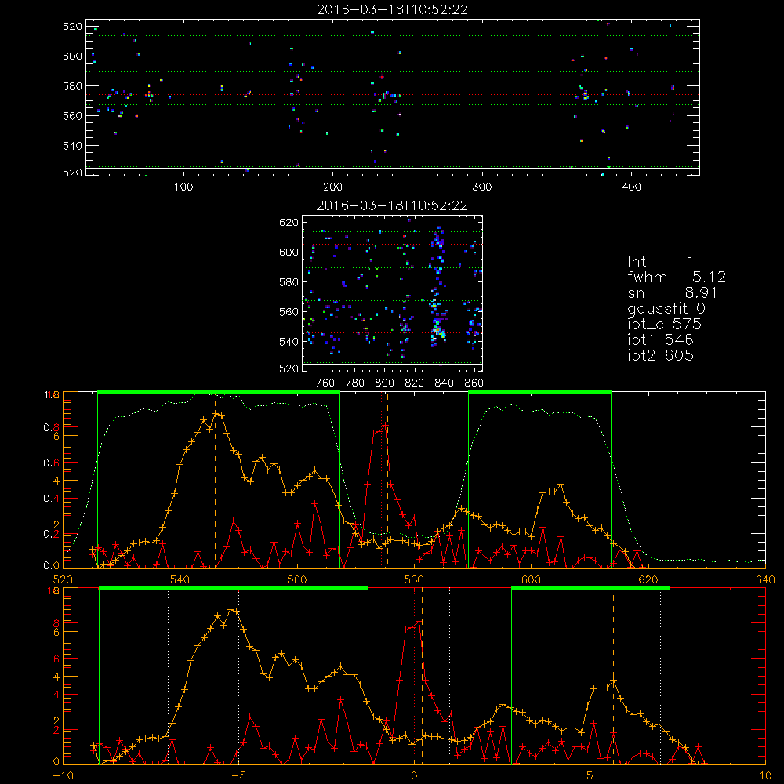Click the 'ipt_c 575' text line
Image resolution: width=784 pixels, height=784 pixels.
coord(665,324)
